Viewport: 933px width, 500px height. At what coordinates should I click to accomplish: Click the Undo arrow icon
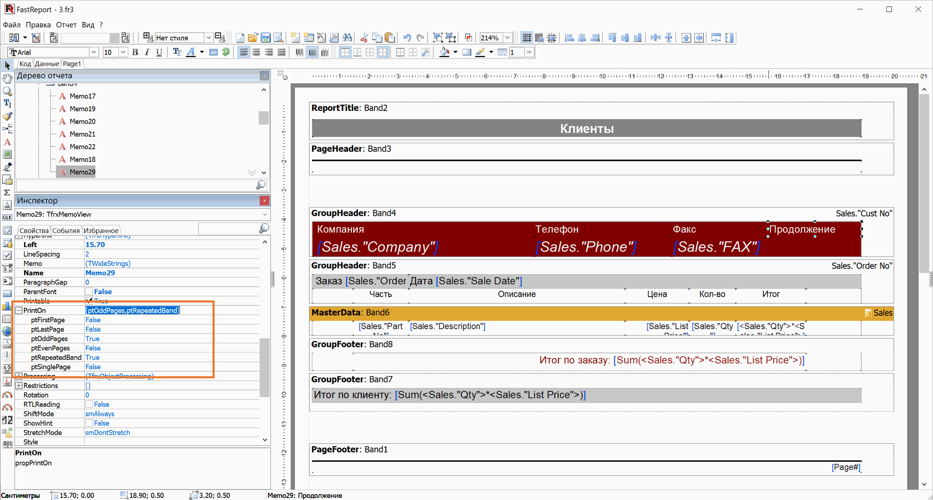pos(407,38)
